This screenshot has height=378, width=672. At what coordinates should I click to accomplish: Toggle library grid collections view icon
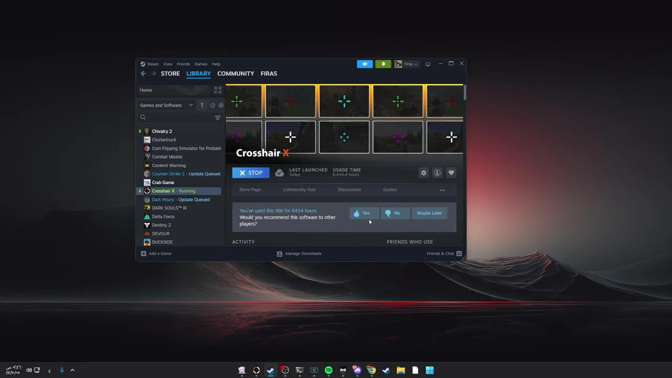[x=217, y=90]
